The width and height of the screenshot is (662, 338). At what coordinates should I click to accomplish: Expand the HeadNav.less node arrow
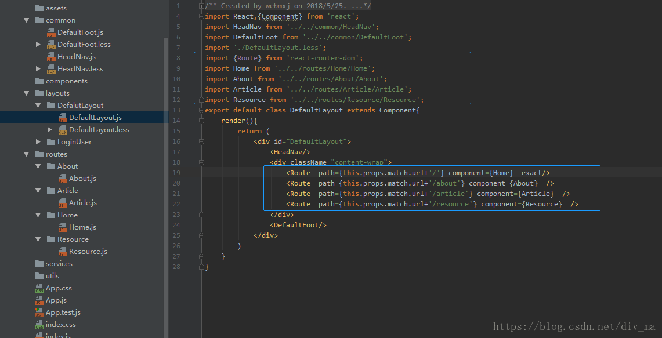(x=38, y=69)
